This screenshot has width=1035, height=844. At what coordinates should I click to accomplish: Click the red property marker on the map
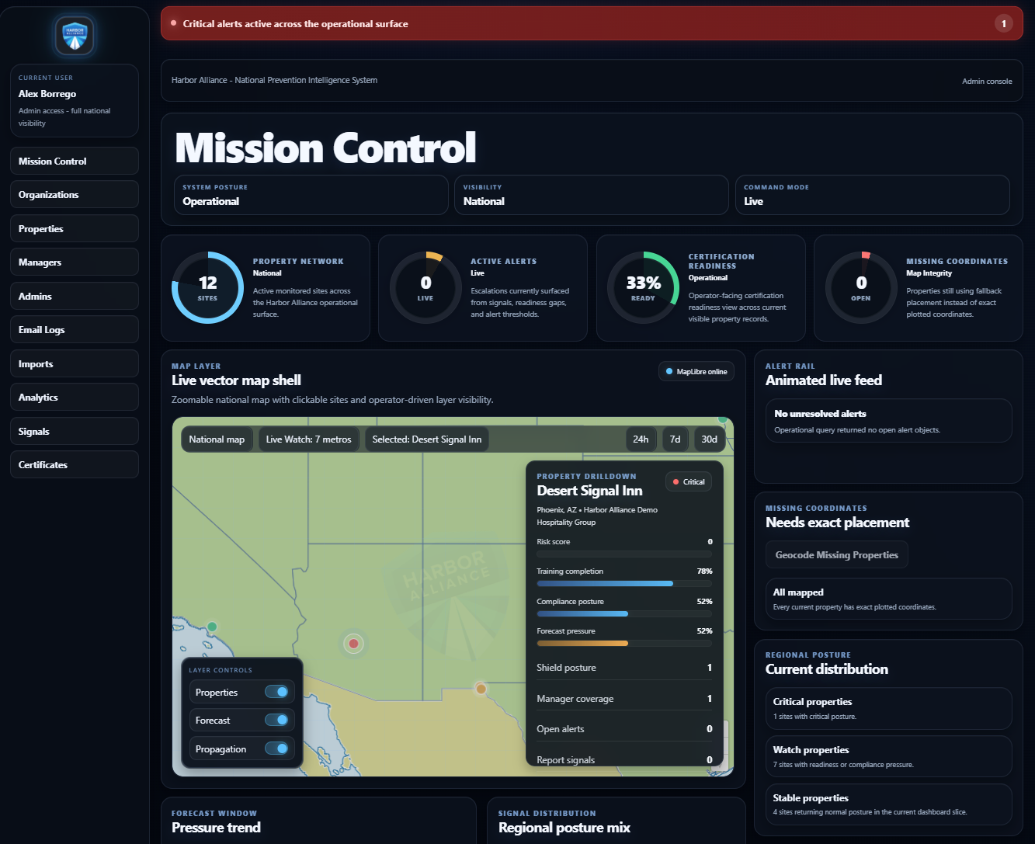pos(353,644)
